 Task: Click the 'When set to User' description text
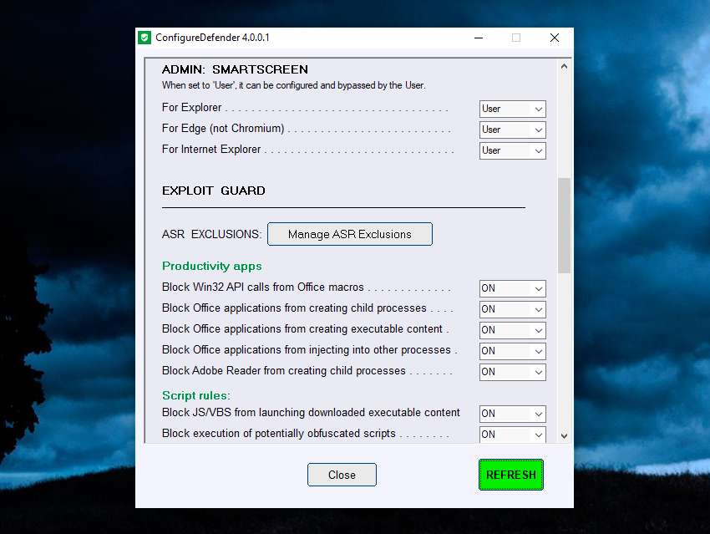click(293, 85)
